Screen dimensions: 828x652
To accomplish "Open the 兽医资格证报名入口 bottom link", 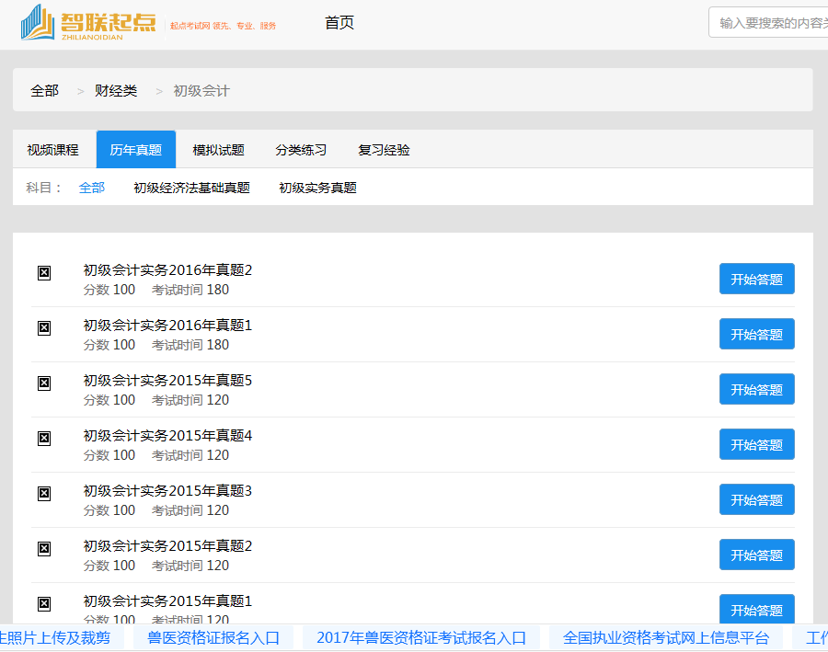I will click(x=213, y=637).
